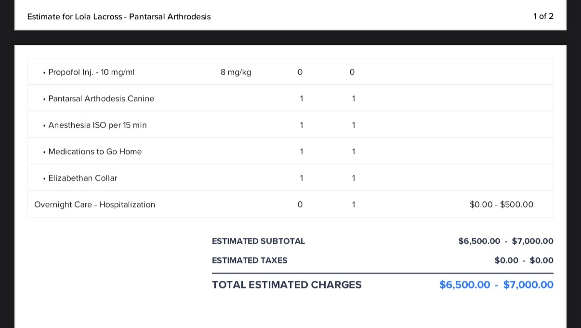Click the blue $6,500.00 - $7,000.00 total amount

(x=496, y=285)
